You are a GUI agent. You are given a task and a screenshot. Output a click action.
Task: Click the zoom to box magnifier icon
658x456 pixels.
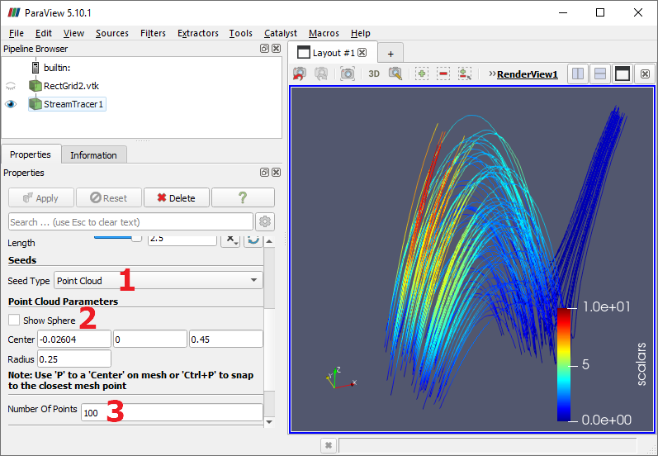click(395, 74)
